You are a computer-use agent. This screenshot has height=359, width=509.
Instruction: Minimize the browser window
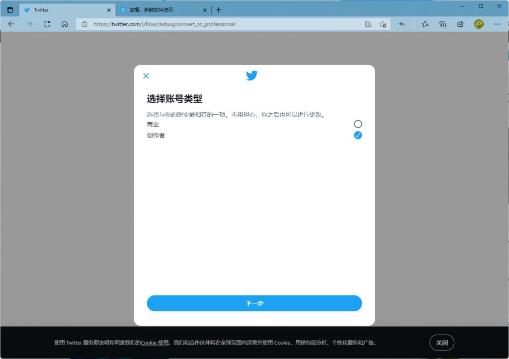click(462, 6)
